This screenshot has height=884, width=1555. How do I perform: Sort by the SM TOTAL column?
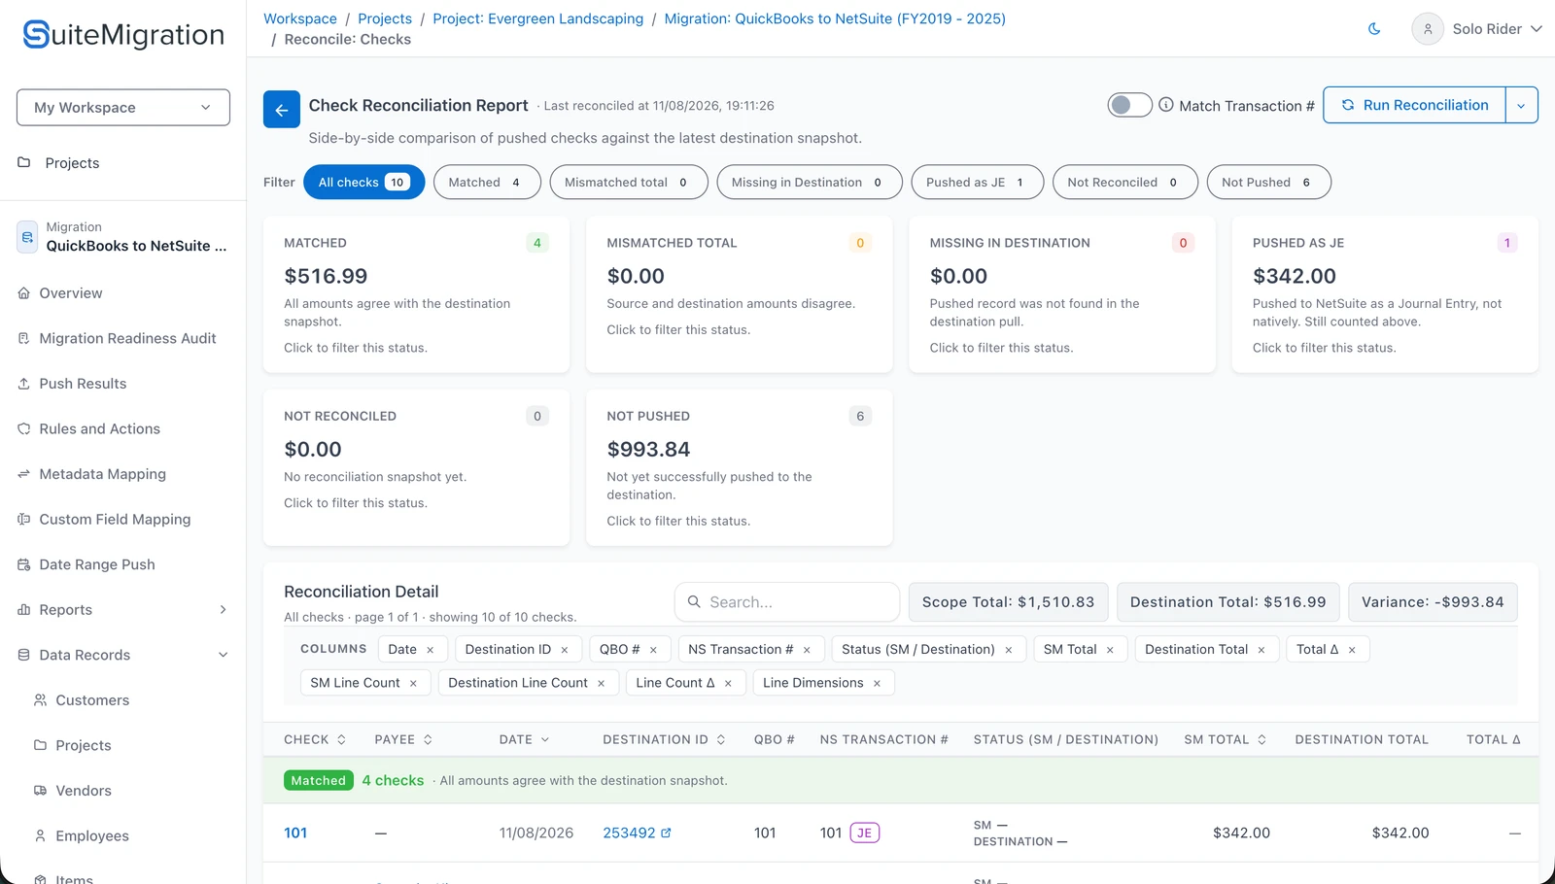[x=1226, y=739]
